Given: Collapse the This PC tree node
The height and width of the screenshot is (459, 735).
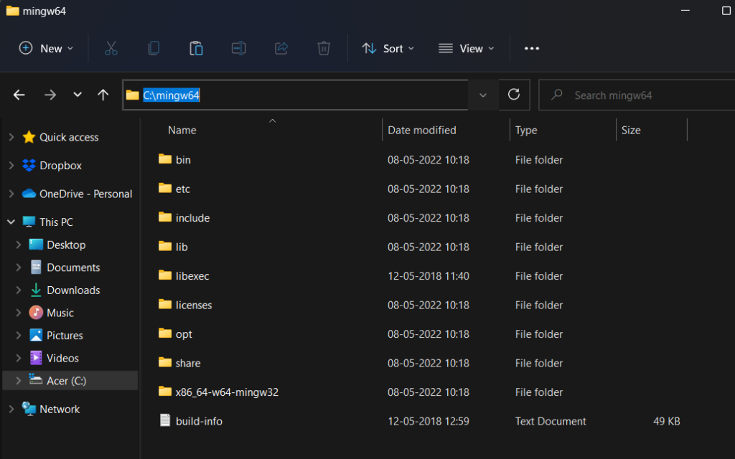Looking at the screenshot, I should pyautogui.click(x=11, y=222).
